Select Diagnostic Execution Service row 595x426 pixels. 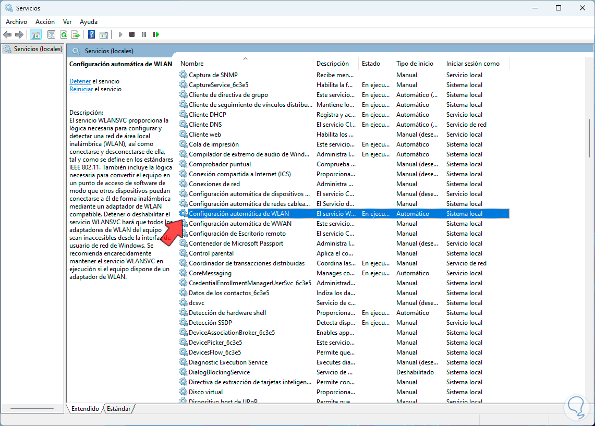(x=344, y=362)
